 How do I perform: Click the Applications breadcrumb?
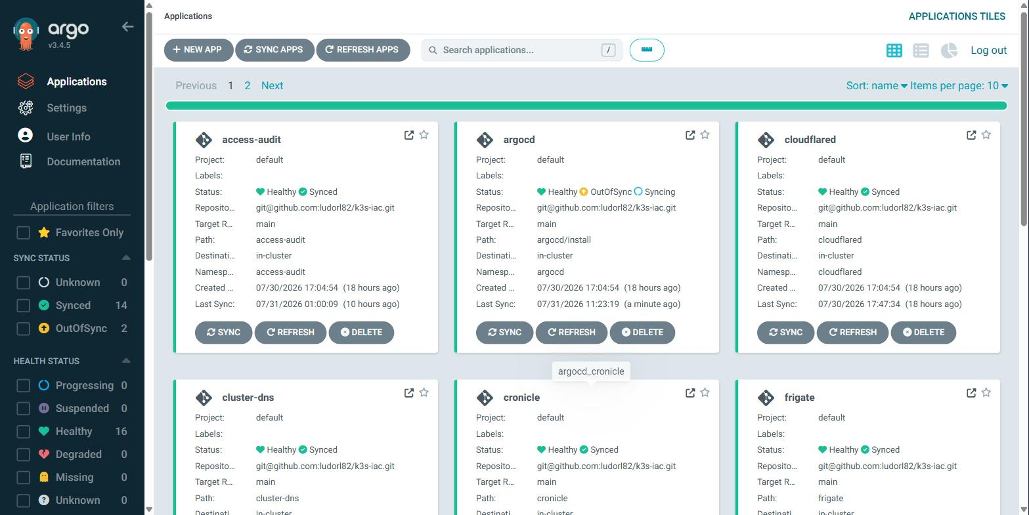click(188, 16)
